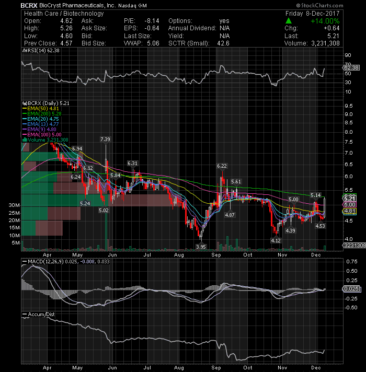The height and width of the screenshot is (372, 366).
Task: Click the candlestick icon beside BCRX (Daily)
Action: (25, 103)
